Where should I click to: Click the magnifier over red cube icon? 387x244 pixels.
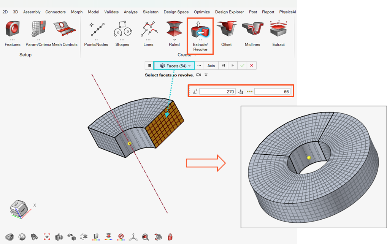click(146, 237)
